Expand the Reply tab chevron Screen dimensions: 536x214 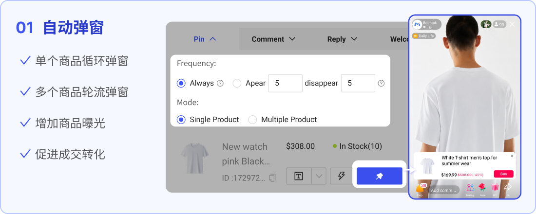point(354,39)
